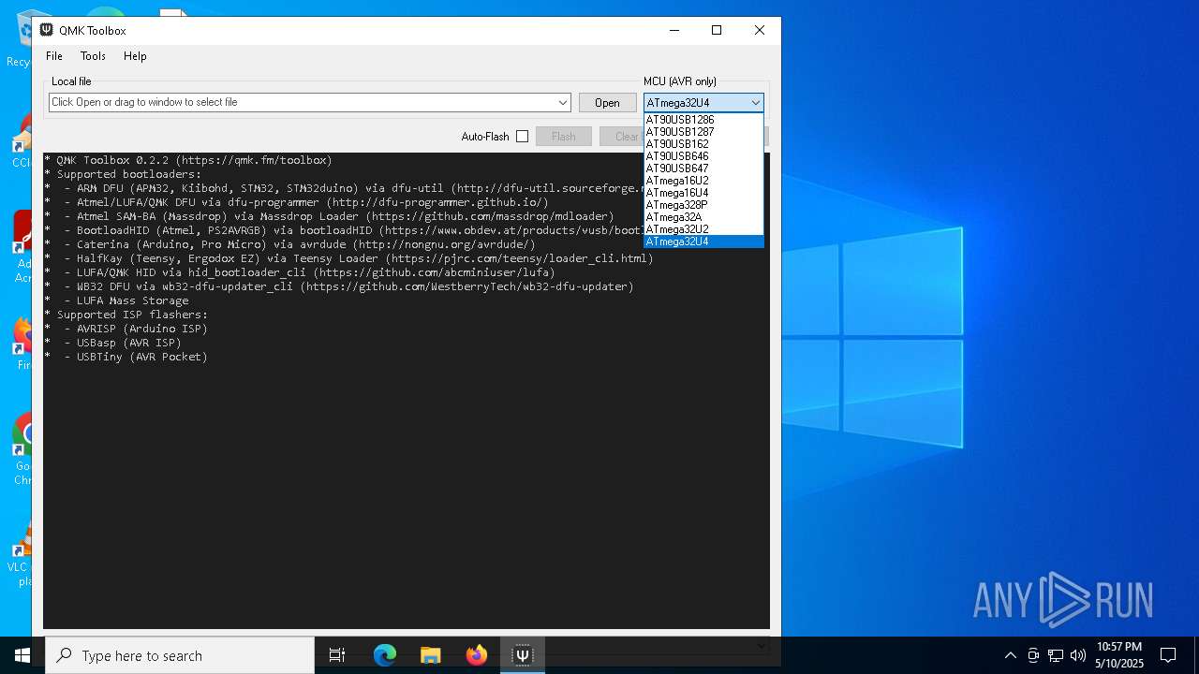Click the HalfKay Teensy Loader log line
The height and width of the screenshot is (674, 1199).
348,258
